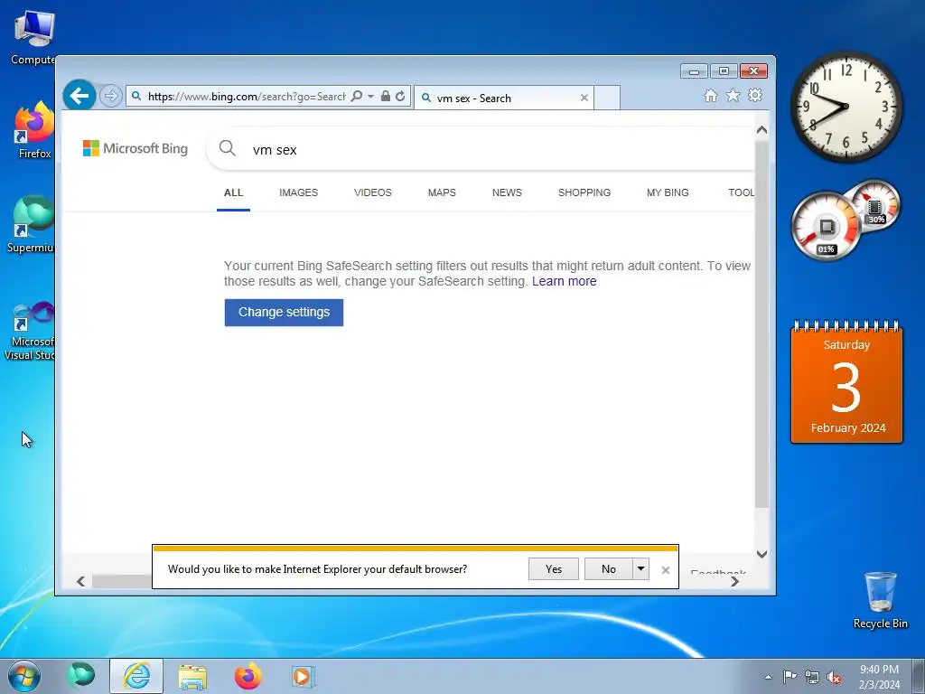
Task: Open the Windows Start menu
Action: pyautogui.click(x=23, y=676)
